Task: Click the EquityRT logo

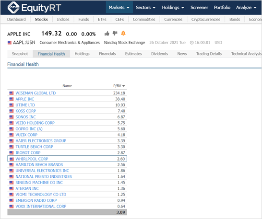Action: 34,8
